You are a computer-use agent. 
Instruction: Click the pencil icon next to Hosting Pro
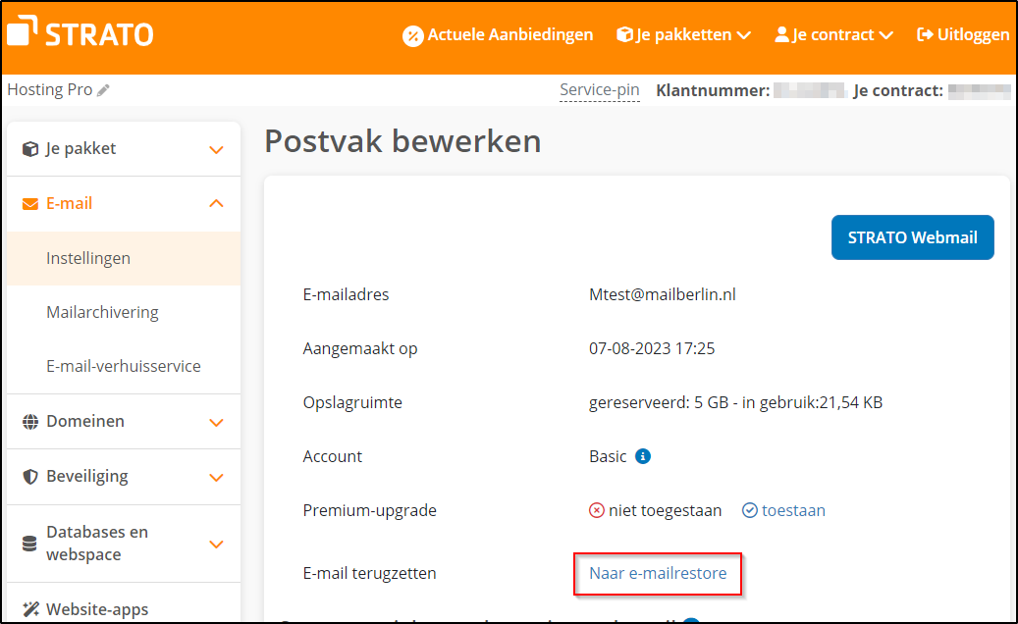point(104,89)
